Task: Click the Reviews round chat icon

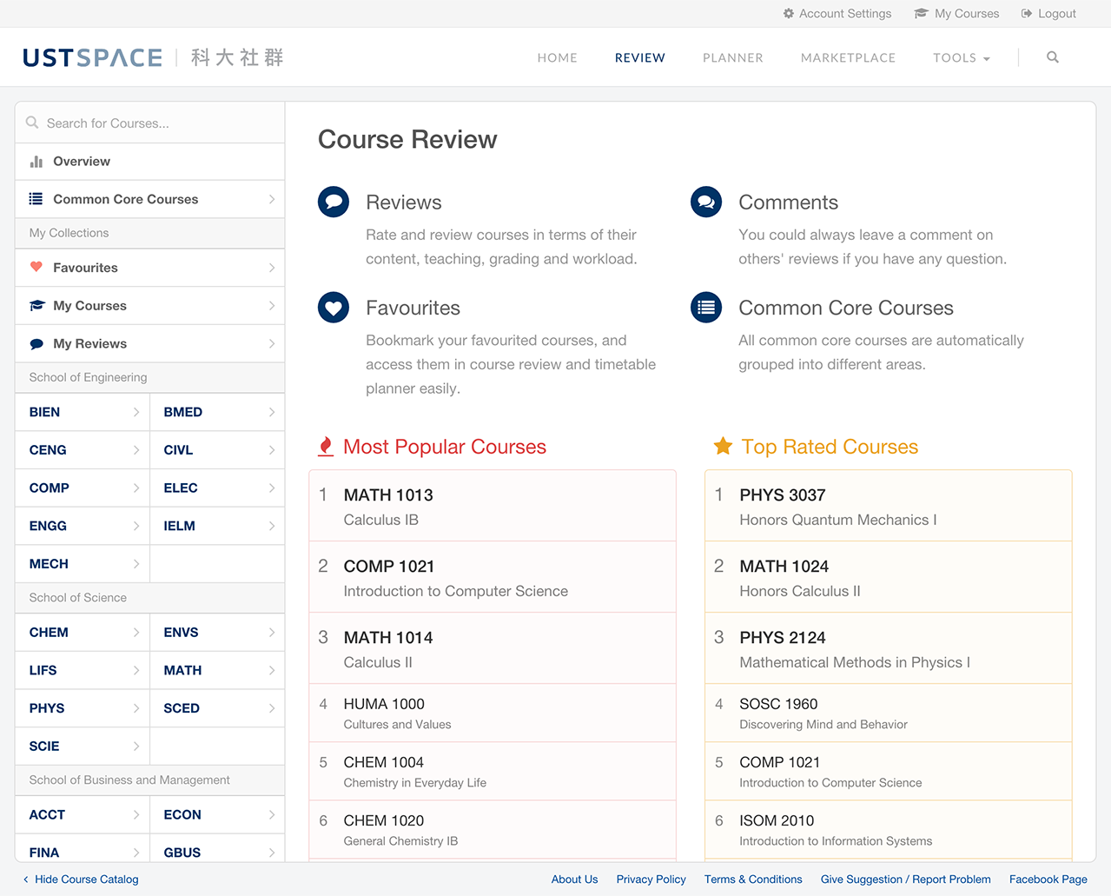Action: [334, 202]
